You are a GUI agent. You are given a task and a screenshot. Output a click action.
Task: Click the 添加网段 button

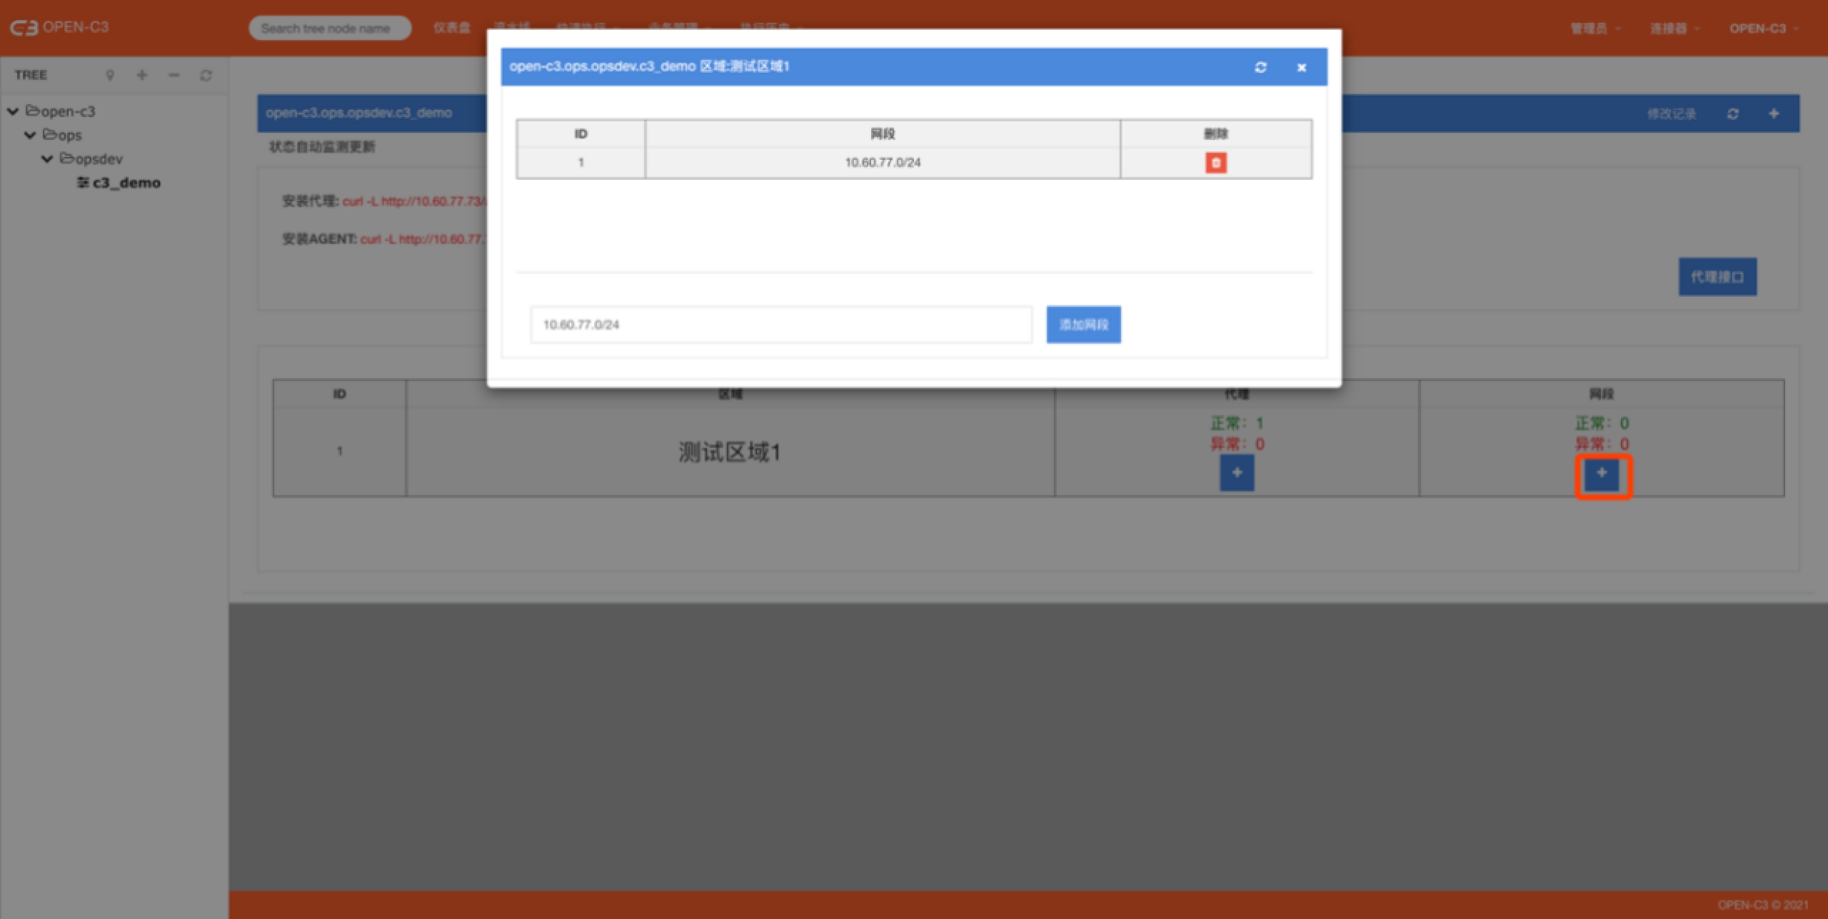coord(1083,325)
